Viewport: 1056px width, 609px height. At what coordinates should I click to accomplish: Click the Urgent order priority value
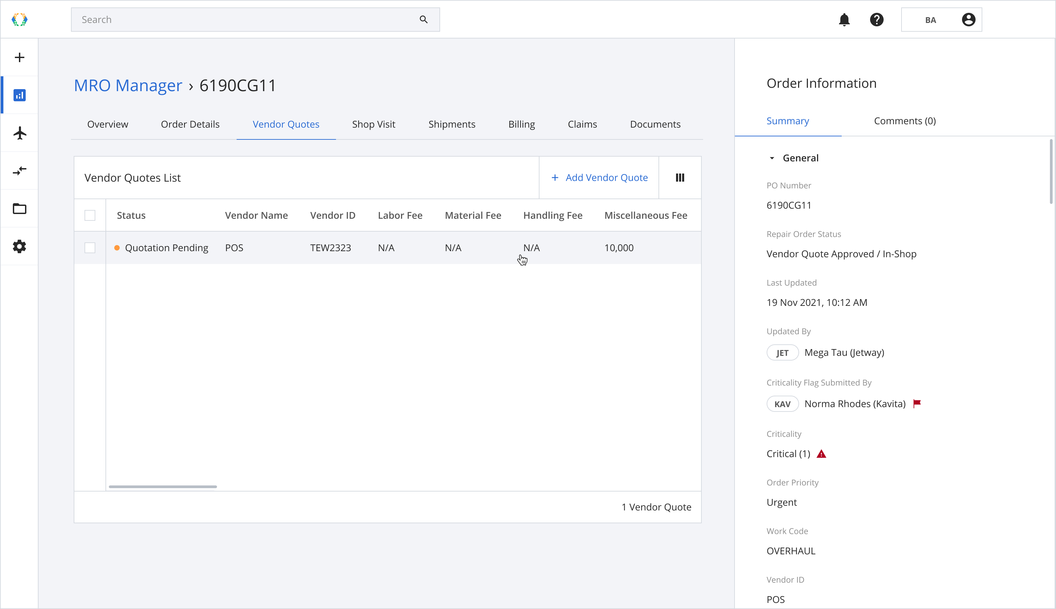click(x=781, y=502)
